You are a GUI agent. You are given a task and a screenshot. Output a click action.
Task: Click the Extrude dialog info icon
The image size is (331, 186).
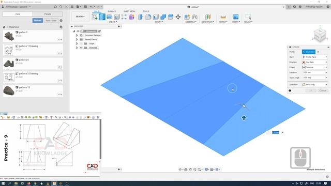[x=290, y=90]
